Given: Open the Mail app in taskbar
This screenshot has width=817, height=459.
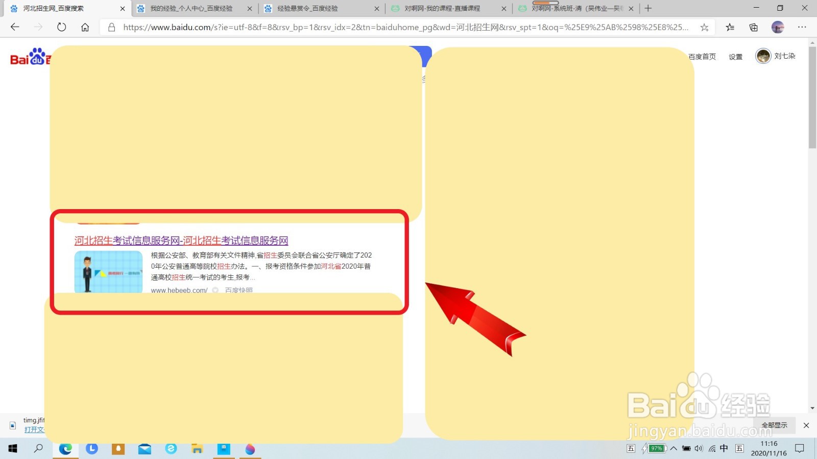Looking at the screenshot, I should 145,449.
